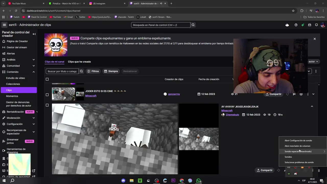Screen dimensions: 327x184
Task: Open the Chrome profile avatar in the toolbar
Action: pos(317,11)
